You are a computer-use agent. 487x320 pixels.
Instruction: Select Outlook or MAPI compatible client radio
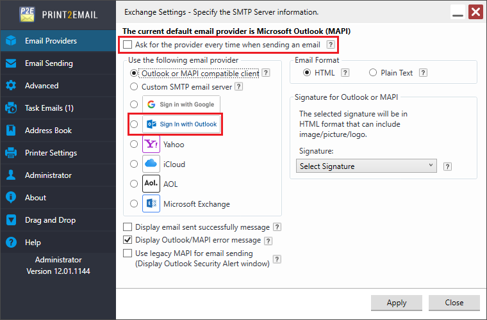[134, 73]
